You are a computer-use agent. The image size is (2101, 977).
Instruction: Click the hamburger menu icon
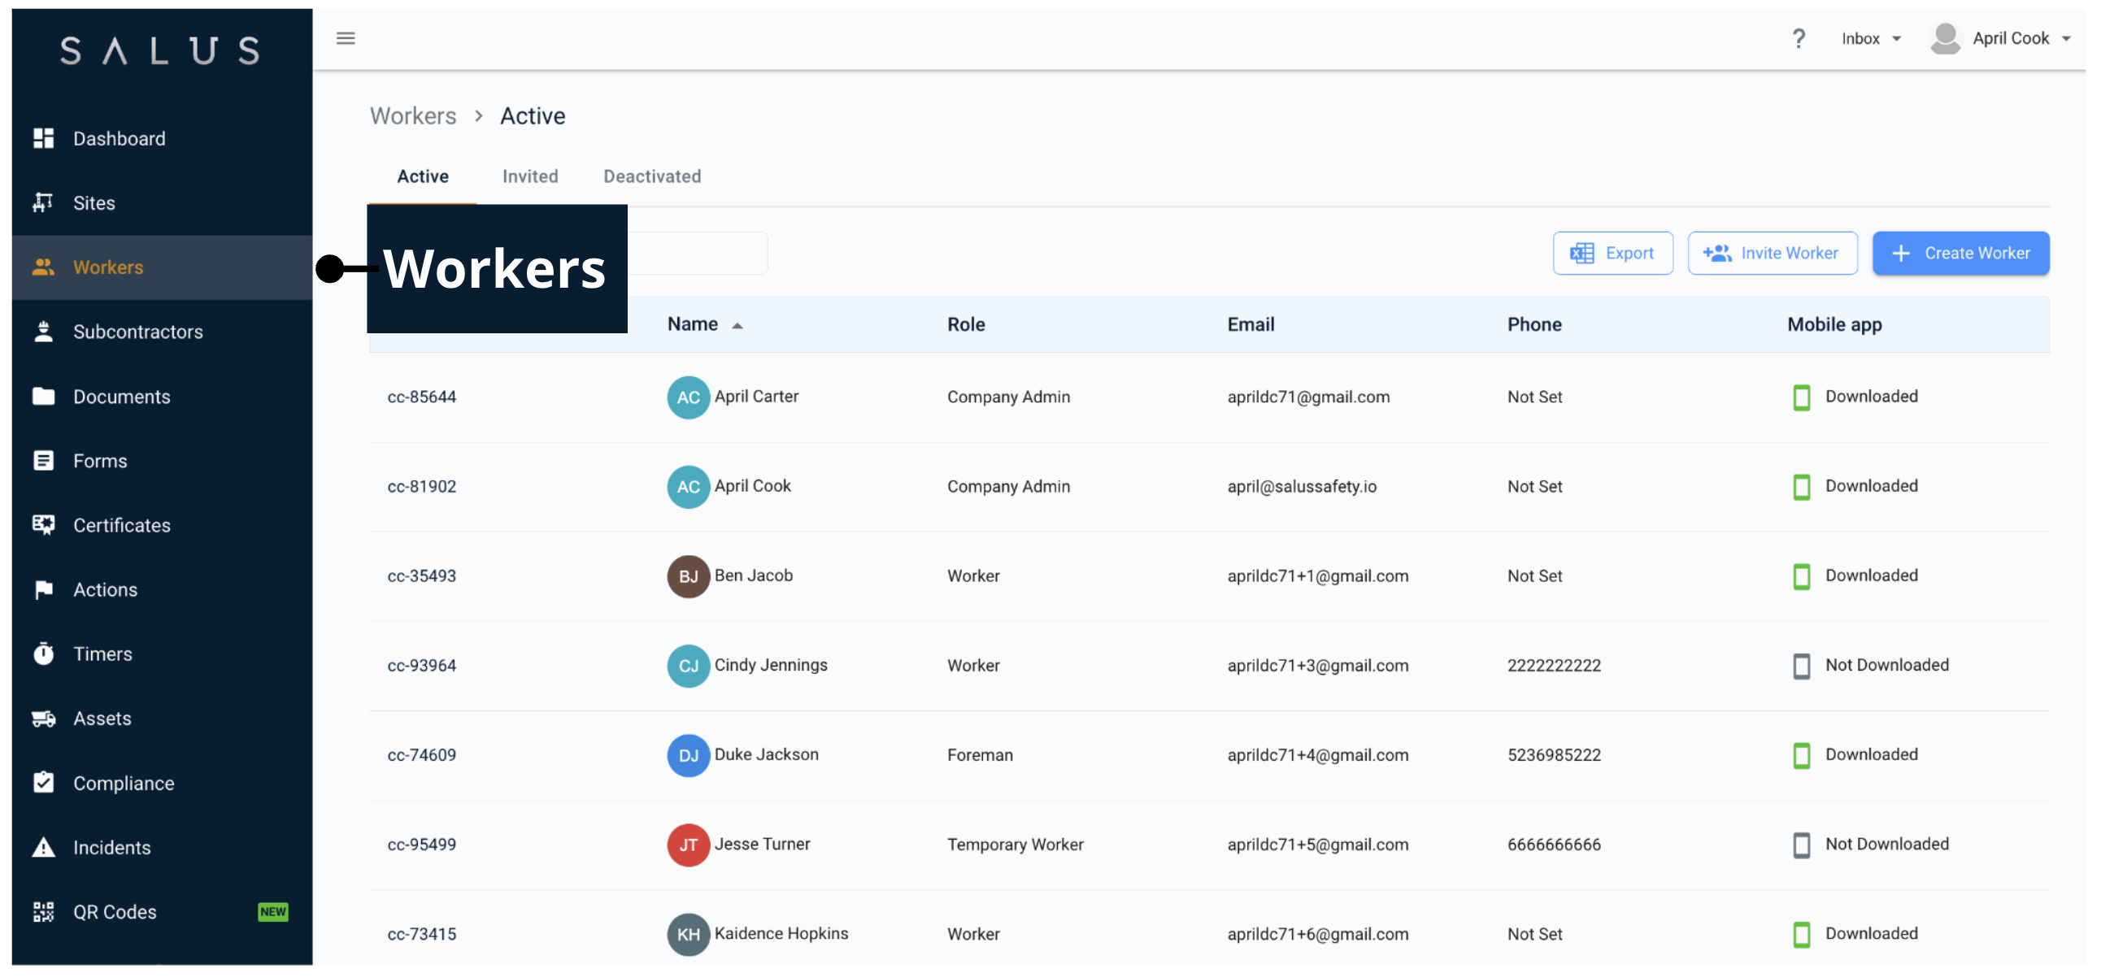(x=345, y=38)
